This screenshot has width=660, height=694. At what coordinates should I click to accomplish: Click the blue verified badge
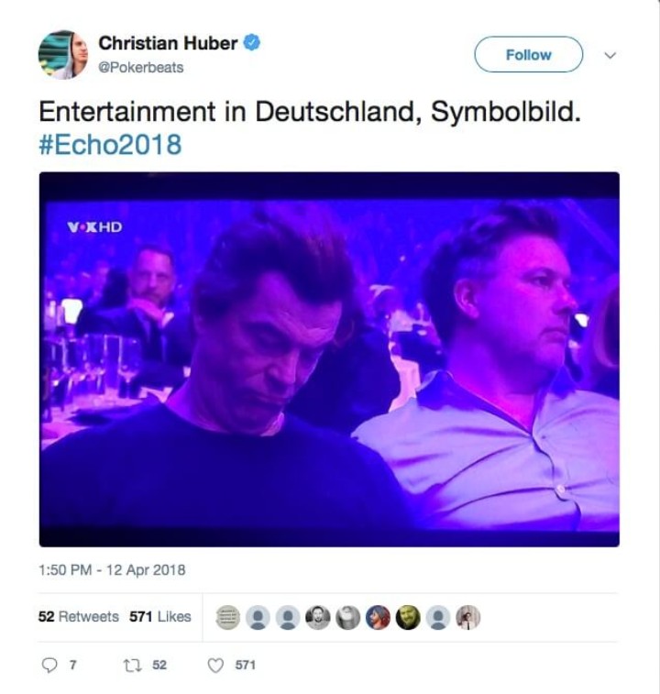(252, 43)
